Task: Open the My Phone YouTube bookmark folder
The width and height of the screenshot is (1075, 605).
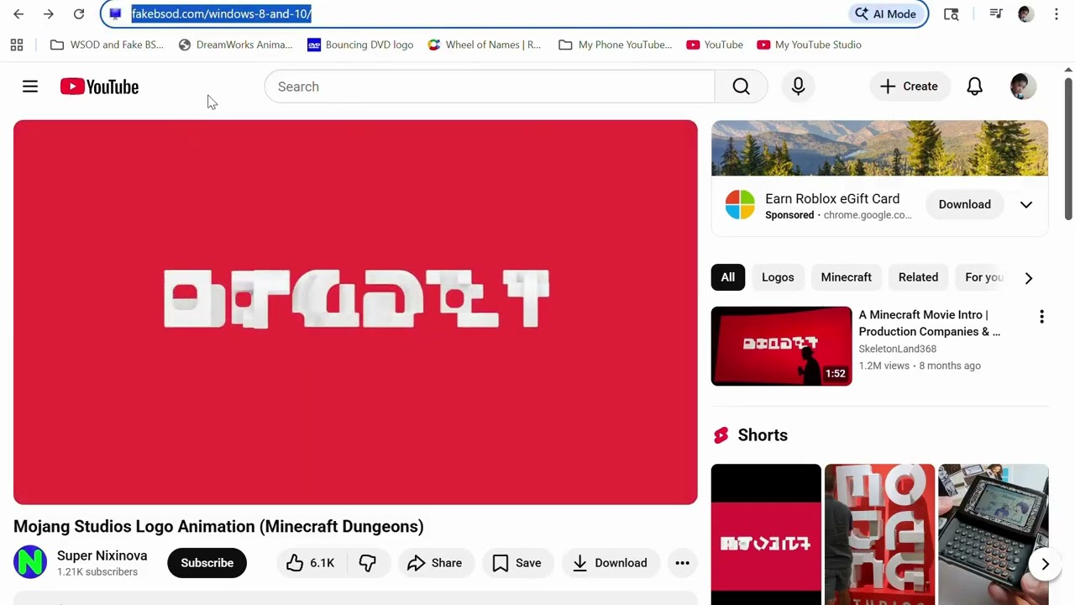Action: click(x=615, y=45)
